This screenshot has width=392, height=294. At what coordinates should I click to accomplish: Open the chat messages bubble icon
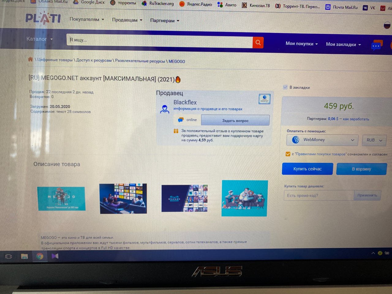click(x=376, y=45)
